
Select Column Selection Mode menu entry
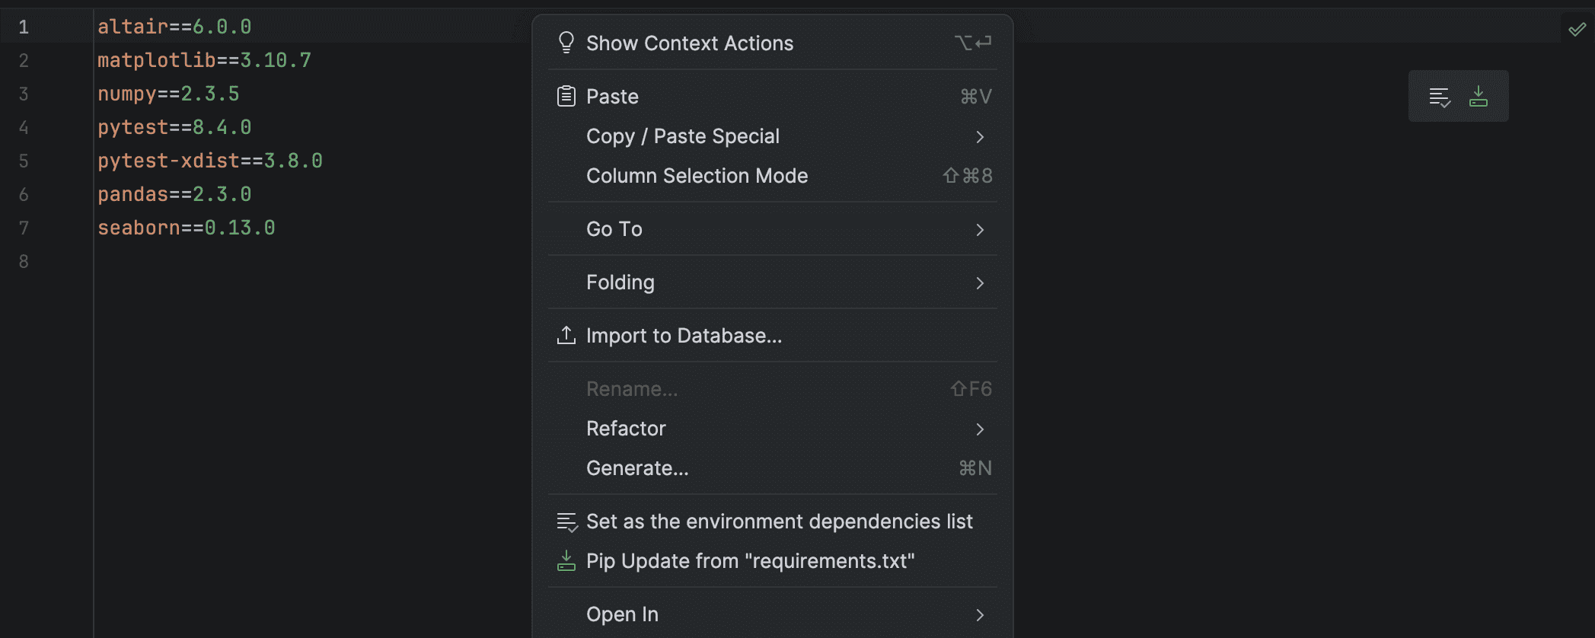[697, 176]
